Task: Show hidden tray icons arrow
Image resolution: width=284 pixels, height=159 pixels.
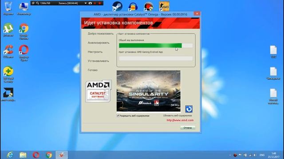Action: [230, 155]
